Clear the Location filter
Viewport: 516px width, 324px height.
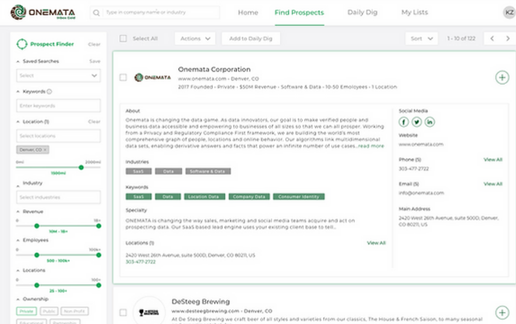pos(94,122)
